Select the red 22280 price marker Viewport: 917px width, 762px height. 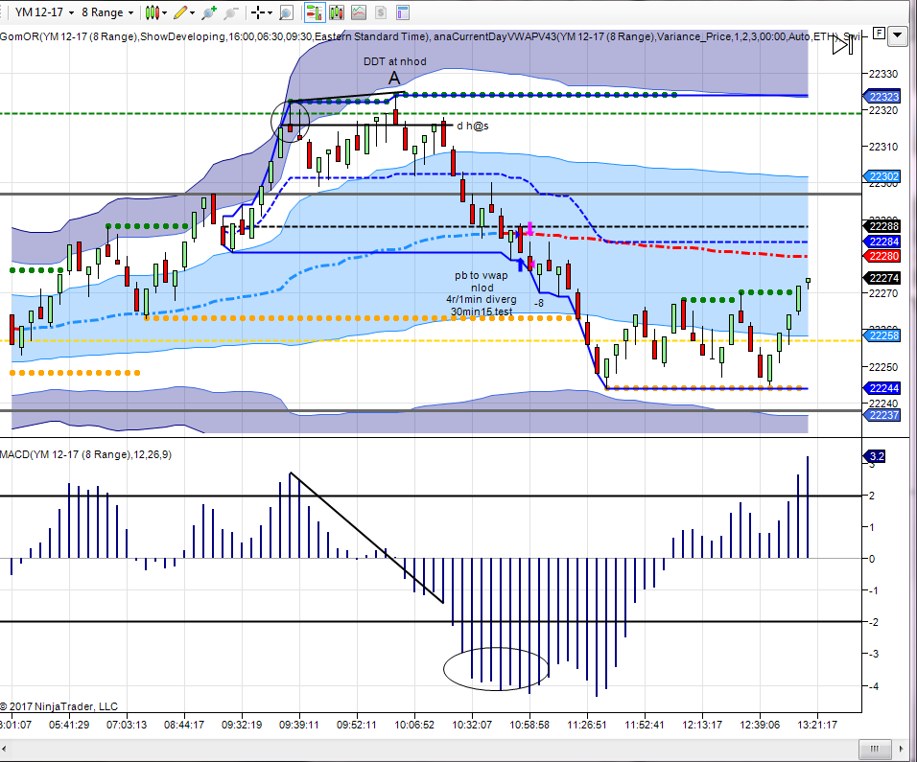[882, 256]
